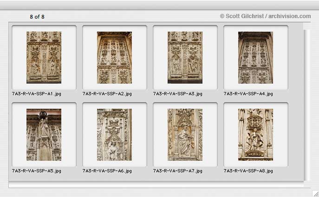Viewport: 319px width, 197px height.
Task: Click the caption 7A3-R-VA-SSP-A4.jpg
Action: [248, 94]
